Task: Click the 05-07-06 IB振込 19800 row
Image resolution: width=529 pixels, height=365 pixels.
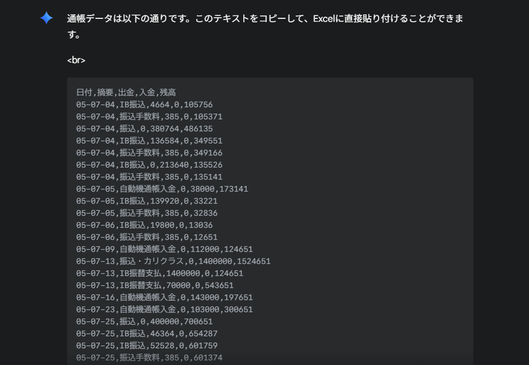Action: 145,226
